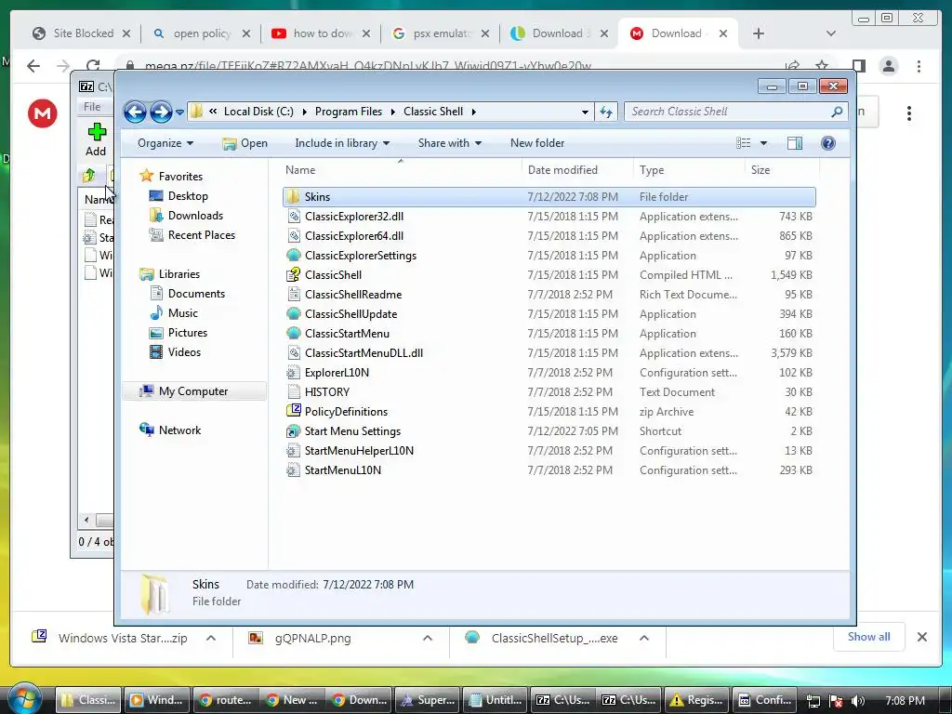Click the volume icon in system tray
The height and width of the screenshot is (714, 952).
(857, 701)
